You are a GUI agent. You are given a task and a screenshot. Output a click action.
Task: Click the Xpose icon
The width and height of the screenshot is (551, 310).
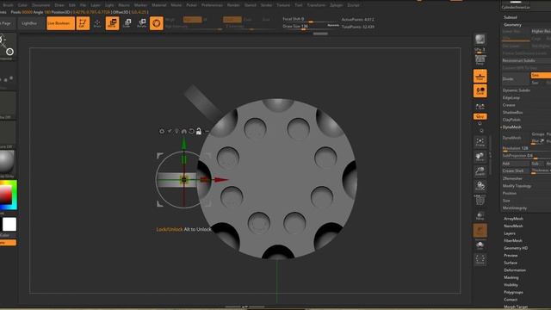(480, 260)
